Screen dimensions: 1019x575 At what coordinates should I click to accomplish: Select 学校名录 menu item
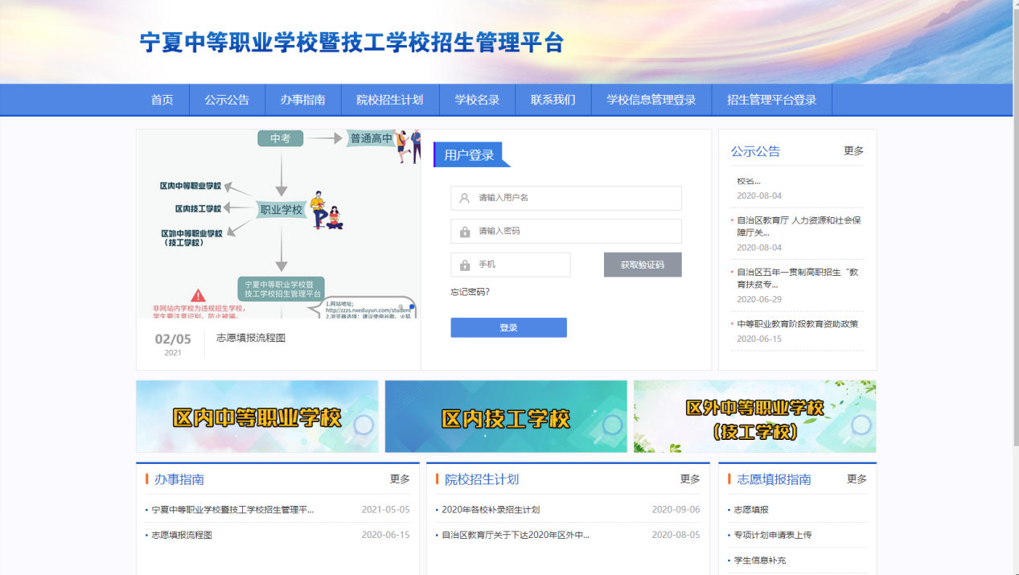click(477, 100)
